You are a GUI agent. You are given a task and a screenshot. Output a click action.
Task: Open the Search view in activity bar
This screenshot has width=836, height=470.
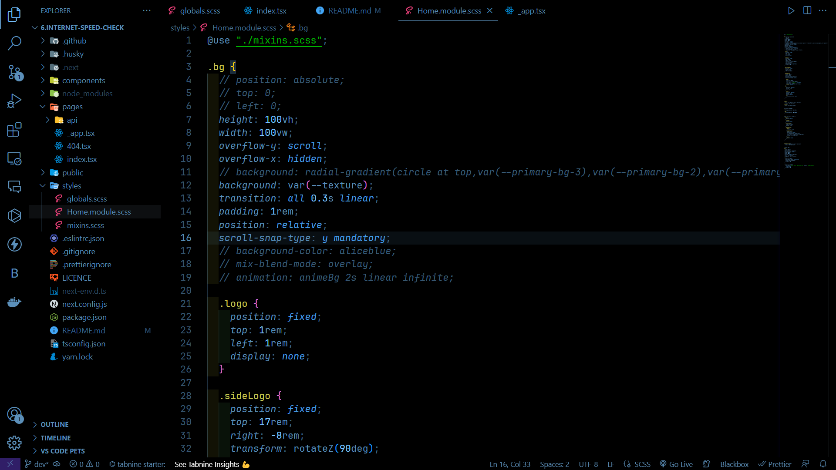coord(14,43)
